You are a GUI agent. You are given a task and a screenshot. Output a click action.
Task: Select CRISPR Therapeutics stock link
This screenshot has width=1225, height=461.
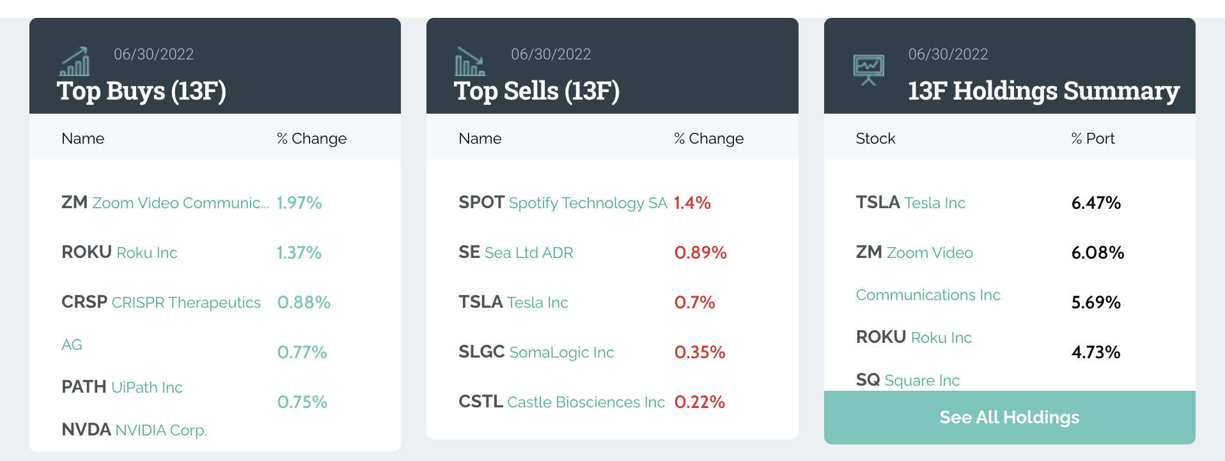tap(185, 303)
